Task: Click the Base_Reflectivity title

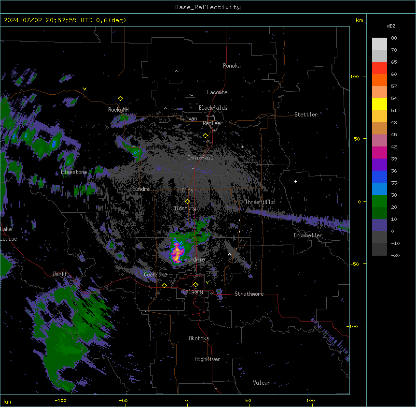Action: 208,7
